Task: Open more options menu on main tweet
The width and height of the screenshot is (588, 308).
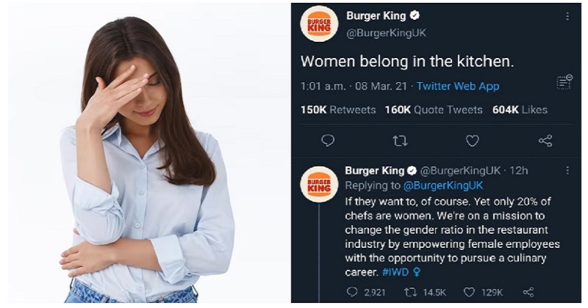Action: coord(567,16)
